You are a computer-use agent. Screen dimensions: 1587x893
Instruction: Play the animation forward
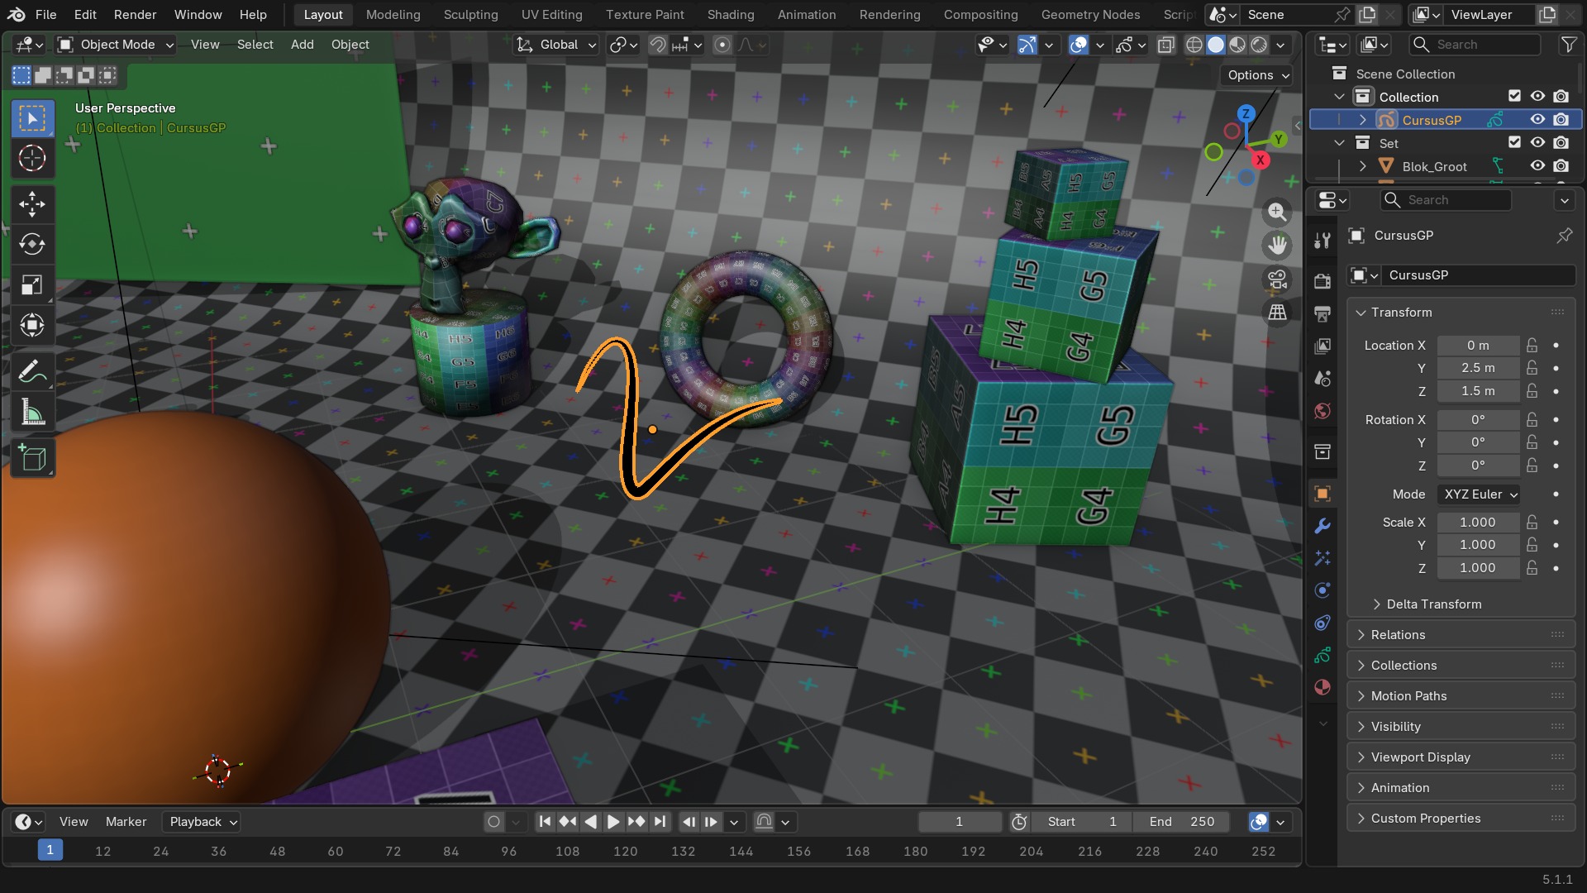613,822
